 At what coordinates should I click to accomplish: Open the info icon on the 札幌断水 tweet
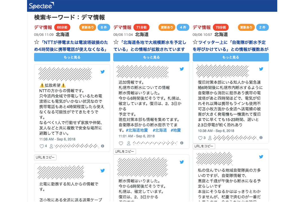tap(182, 143)
